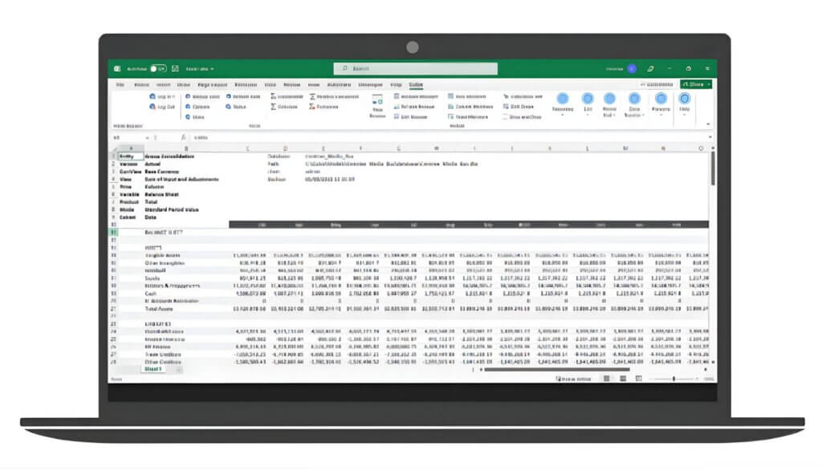Enable the Show and Close option
Screen dimensions: 822x471
(x=522, y=117)
